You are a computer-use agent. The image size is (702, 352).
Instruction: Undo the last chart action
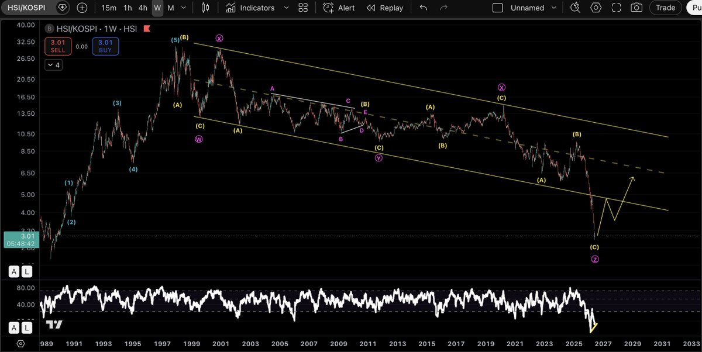(x=424, y=8)
